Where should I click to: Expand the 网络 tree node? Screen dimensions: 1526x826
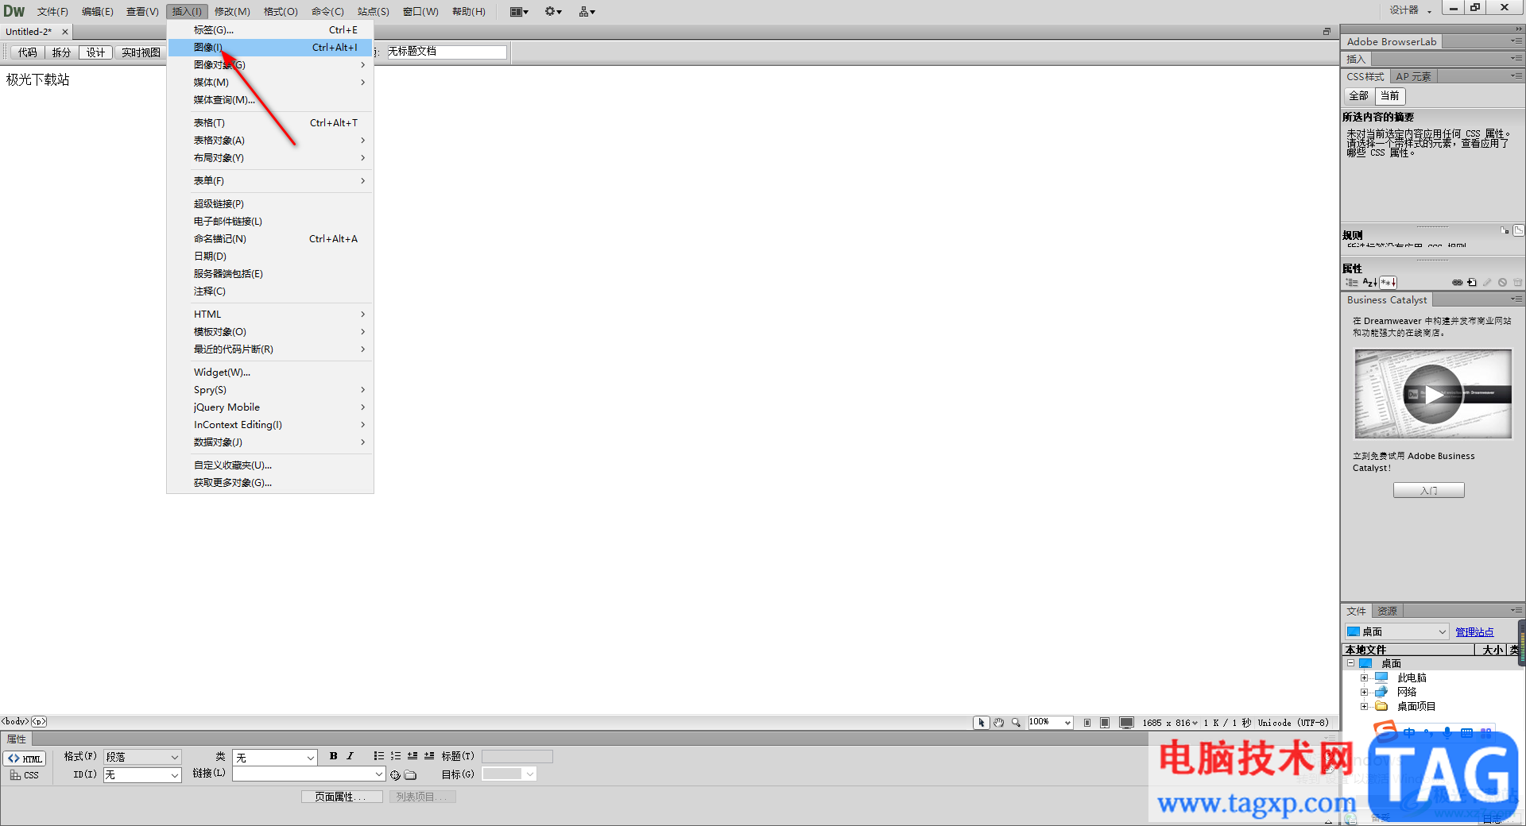coord(1364,692)
